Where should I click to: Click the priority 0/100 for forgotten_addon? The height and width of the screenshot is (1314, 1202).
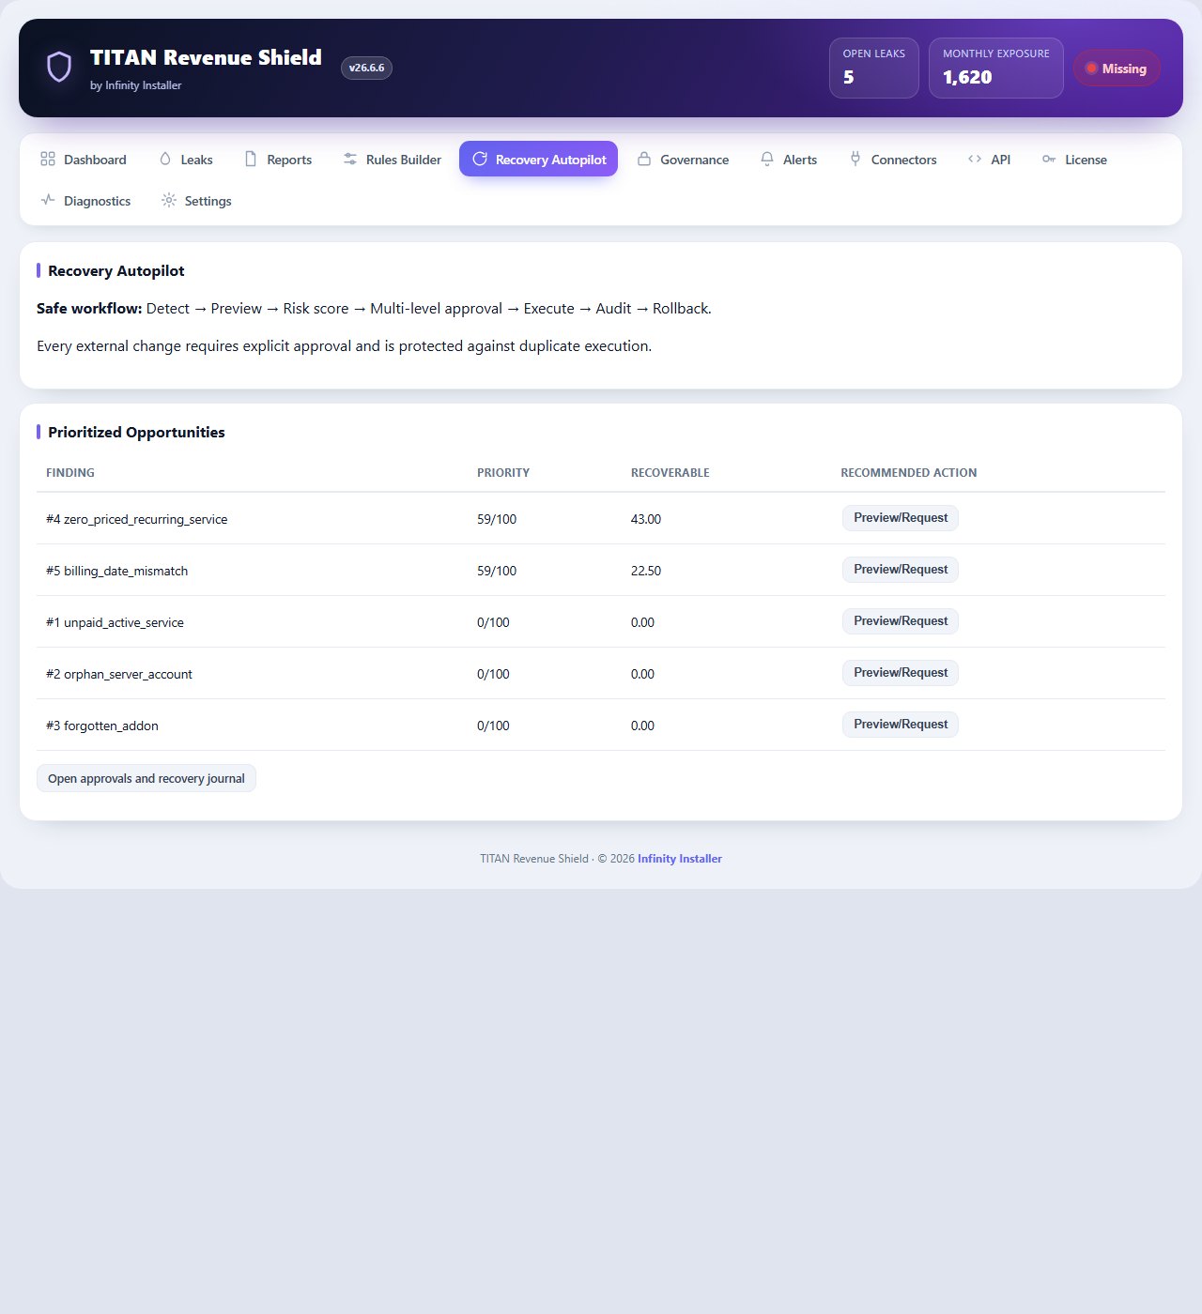[493, 726]
